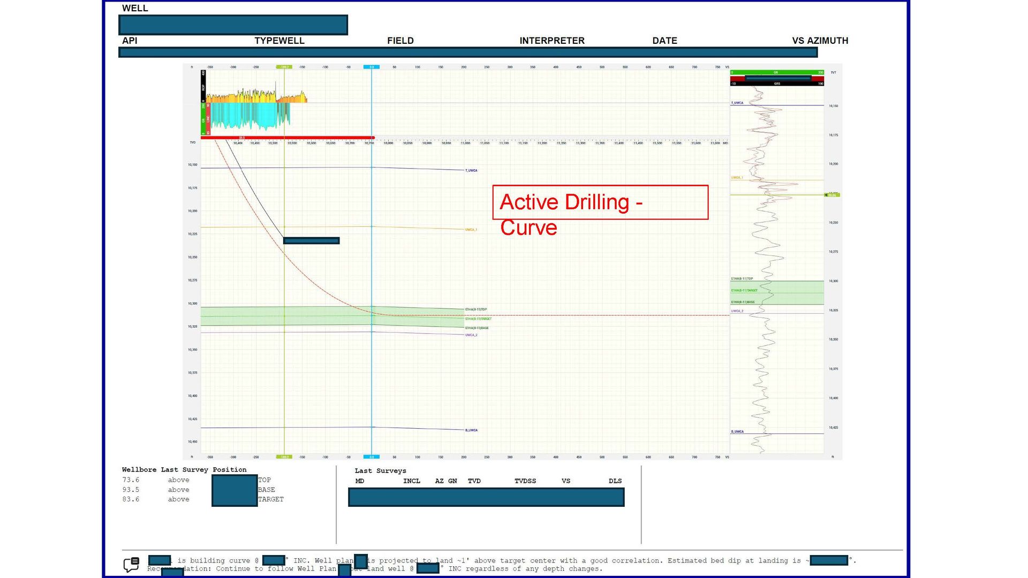This screenshot has width=1028, height=578.
Task: Click the E1HA(8-11)TOP label on type log
Action: click(742, 279)
